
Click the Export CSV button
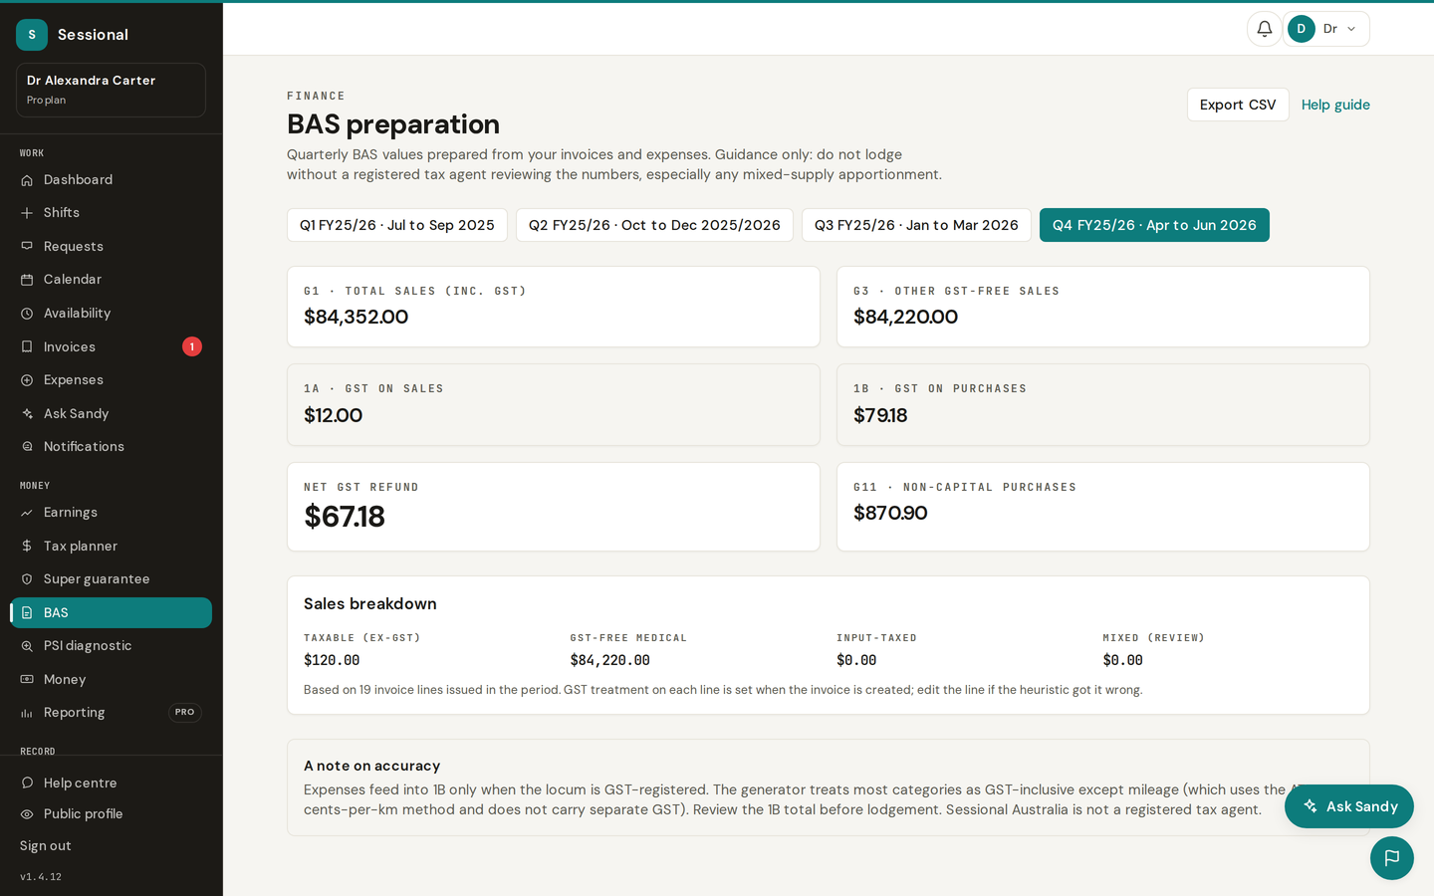[1238, 105]
